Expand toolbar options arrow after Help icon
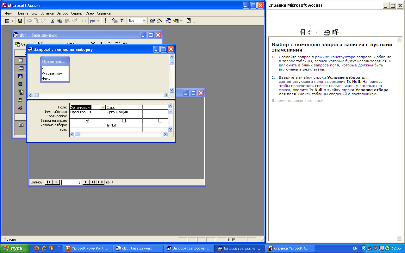 pos(194,22)
